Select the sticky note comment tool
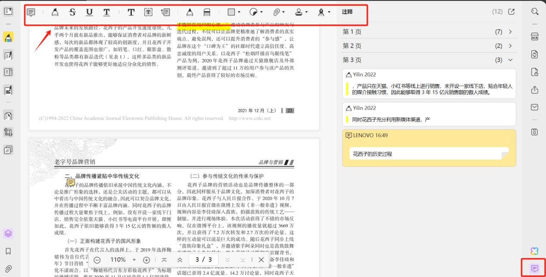 pyautogui.click(x=31, y=13)
